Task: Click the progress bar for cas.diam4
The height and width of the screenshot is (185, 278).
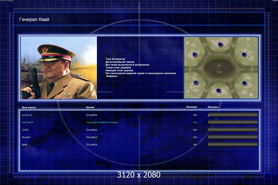Action: click(x=233, y=122)
